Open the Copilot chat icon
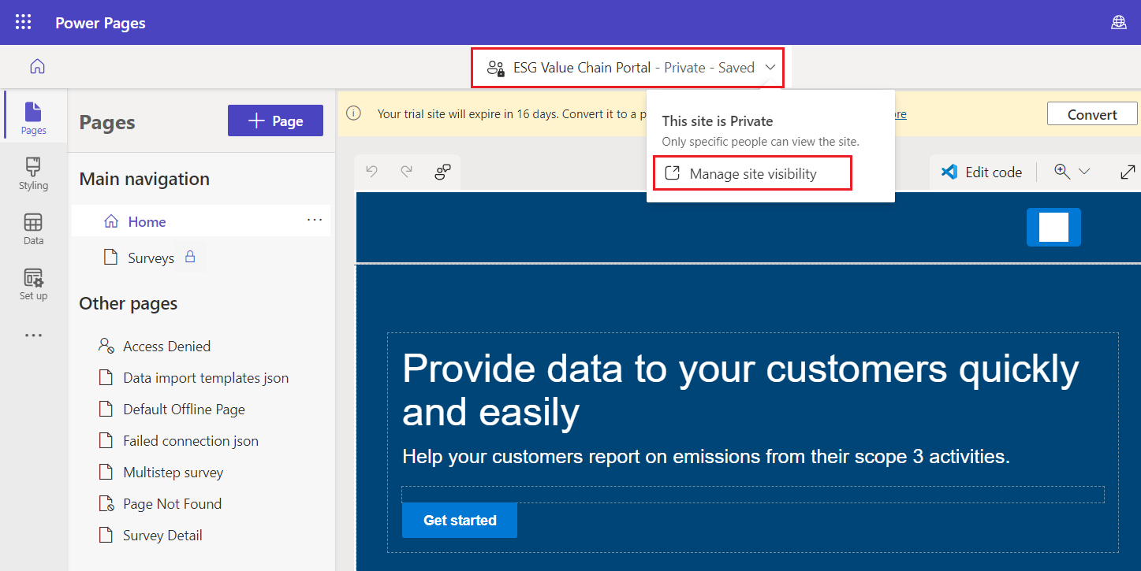Image resolution: width=1141 pixels, height=571 pixels. pos(443,172)
